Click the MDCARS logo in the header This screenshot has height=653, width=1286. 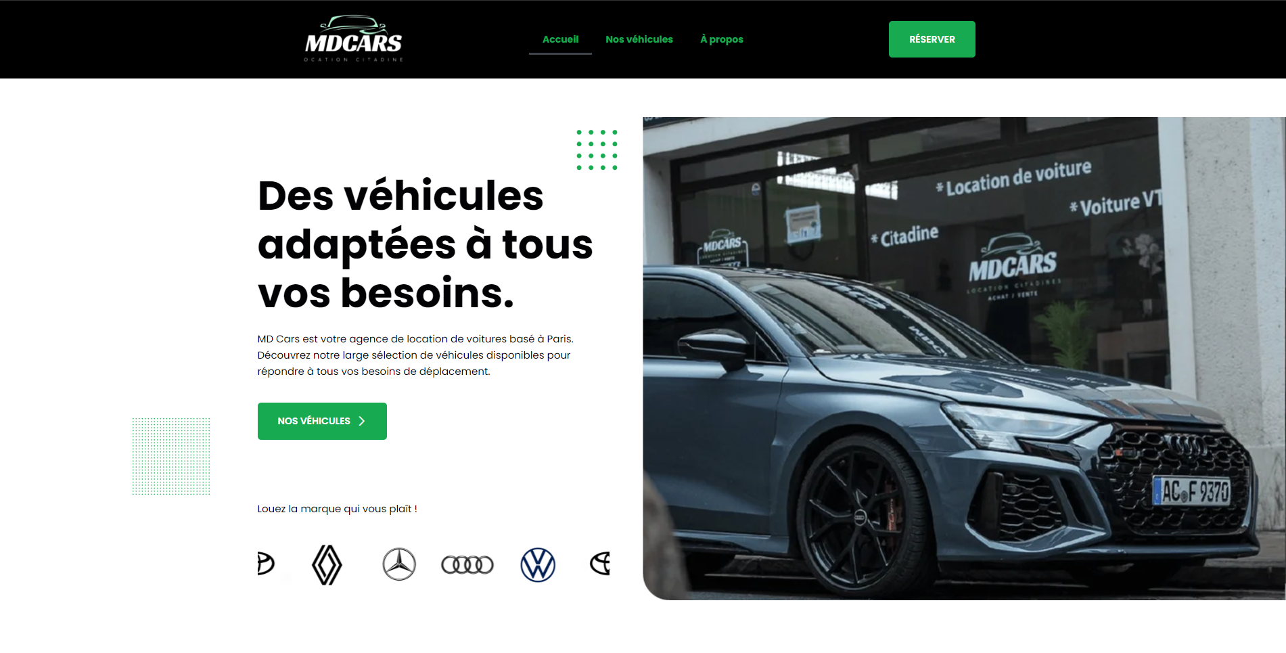[x=353, y=39]
